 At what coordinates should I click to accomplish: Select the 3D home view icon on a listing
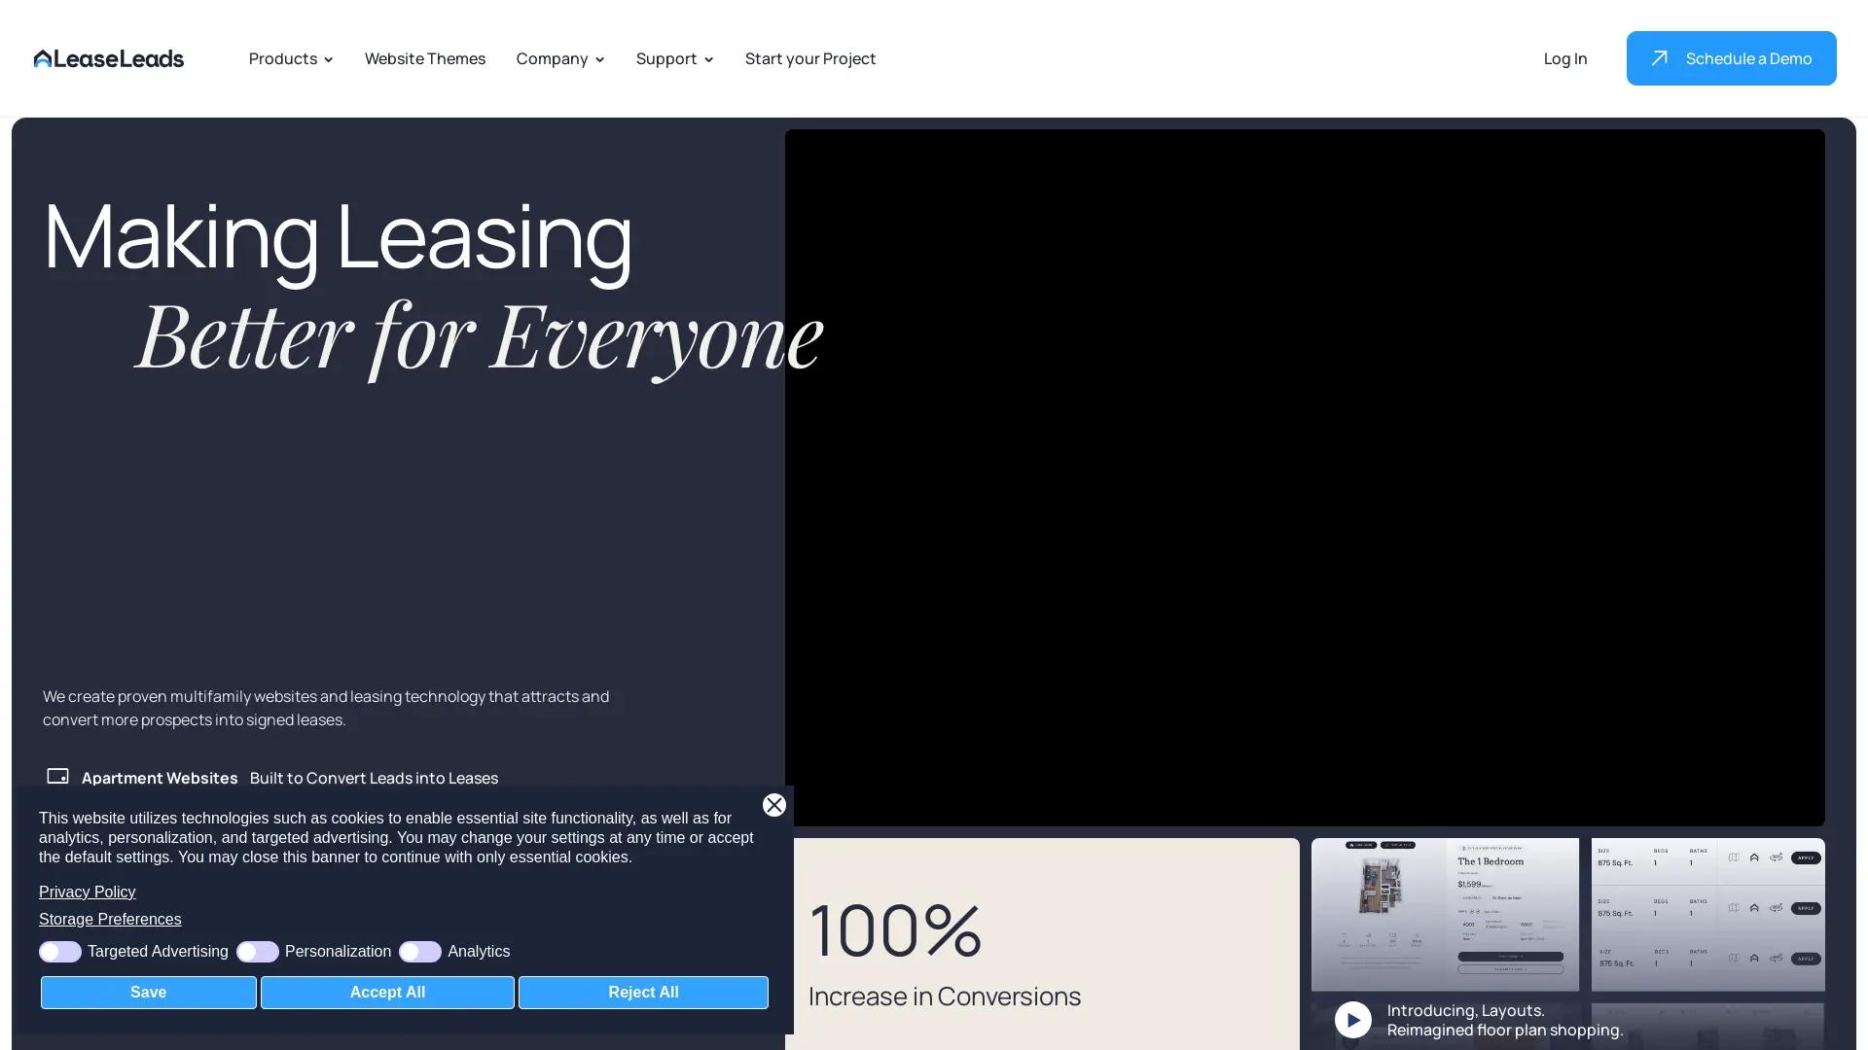tap(1754, 857)
